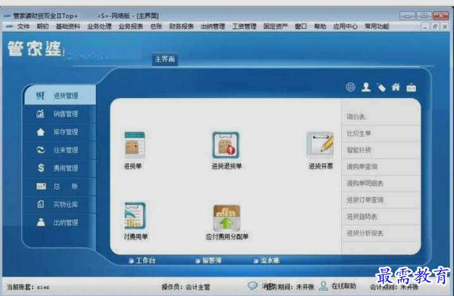This screenshot has height=296, width=454.
Task: Open the 基础资料 menu
Action: [68, 27]
